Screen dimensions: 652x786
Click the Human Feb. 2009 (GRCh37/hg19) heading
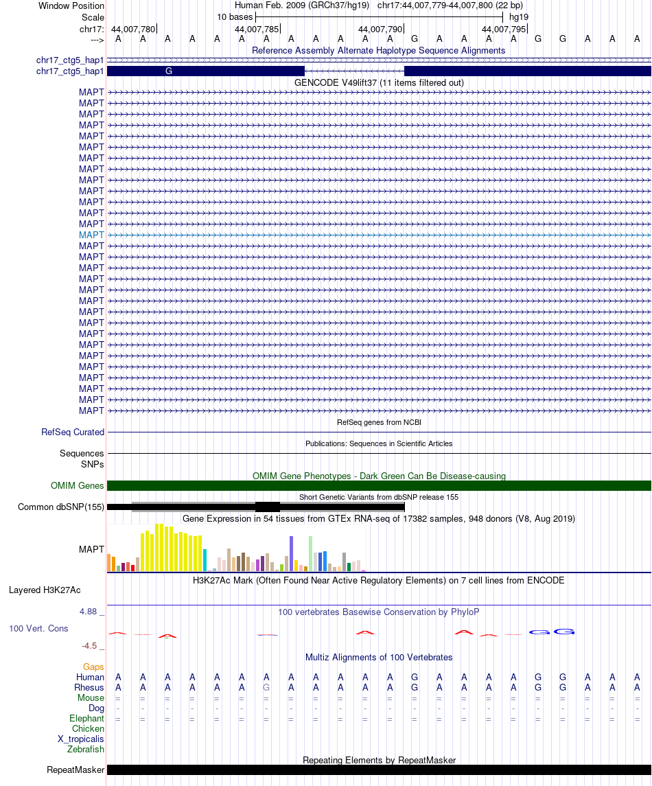pos(302,5)
